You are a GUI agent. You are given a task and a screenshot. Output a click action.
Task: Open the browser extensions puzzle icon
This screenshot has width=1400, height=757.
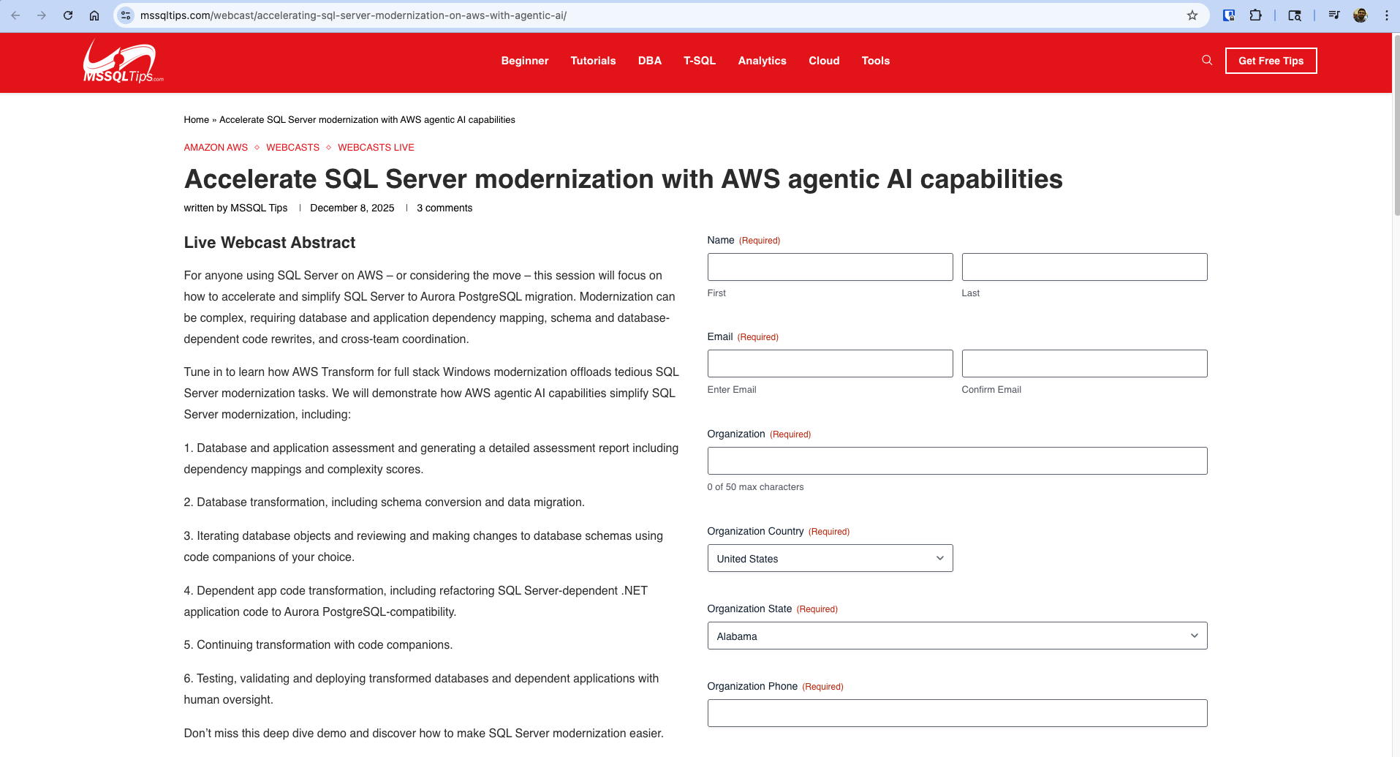tap(1255, 15)
